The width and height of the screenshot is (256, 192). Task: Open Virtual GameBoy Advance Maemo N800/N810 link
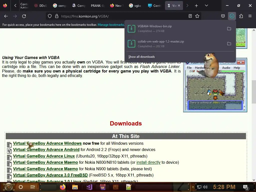pos(45,162)
